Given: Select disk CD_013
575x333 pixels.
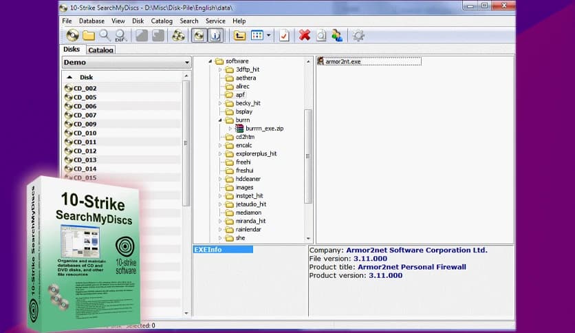Looking at the screenshot, I should point(85,160).
